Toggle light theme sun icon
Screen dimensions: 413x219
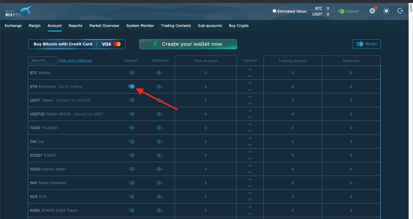pyautogui.click(x=386, y=11)
